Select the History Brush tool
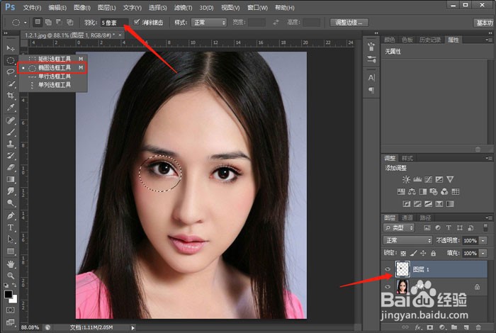 coord(11,156)
